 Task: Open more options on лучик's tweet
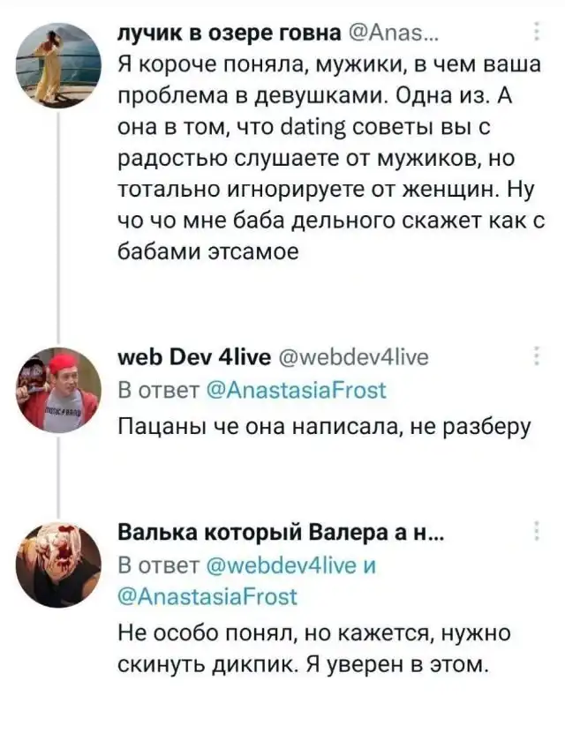click(x=539, y=34)
